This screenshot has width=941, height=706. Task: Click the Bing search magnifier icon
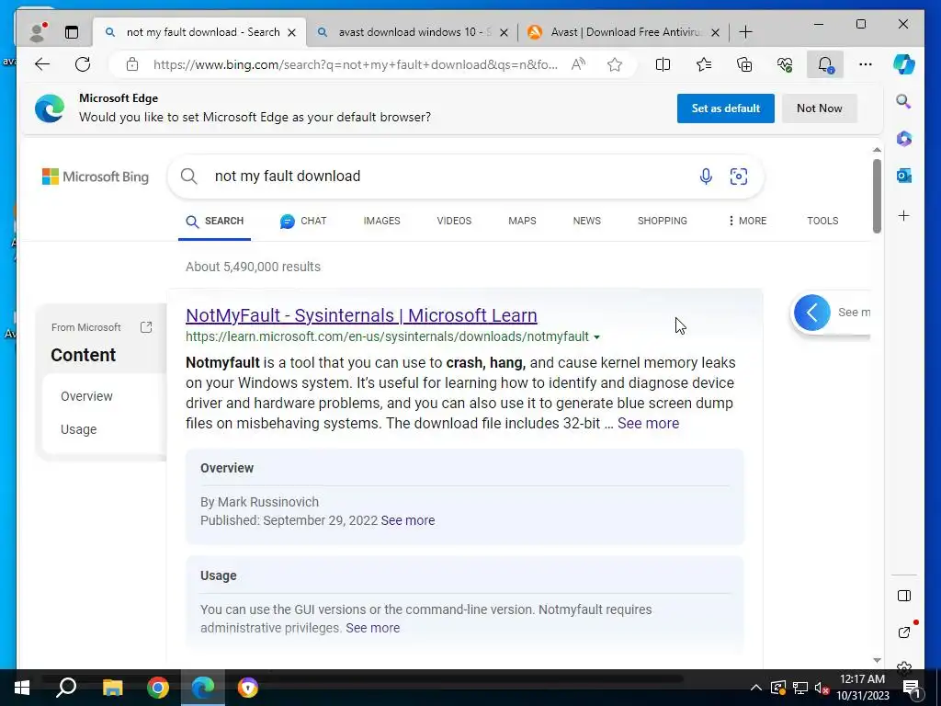click(189, 176)
